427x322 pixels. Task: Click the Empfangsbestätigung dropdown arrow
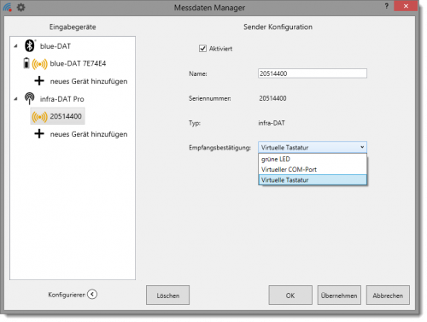[x=362, y=147]
